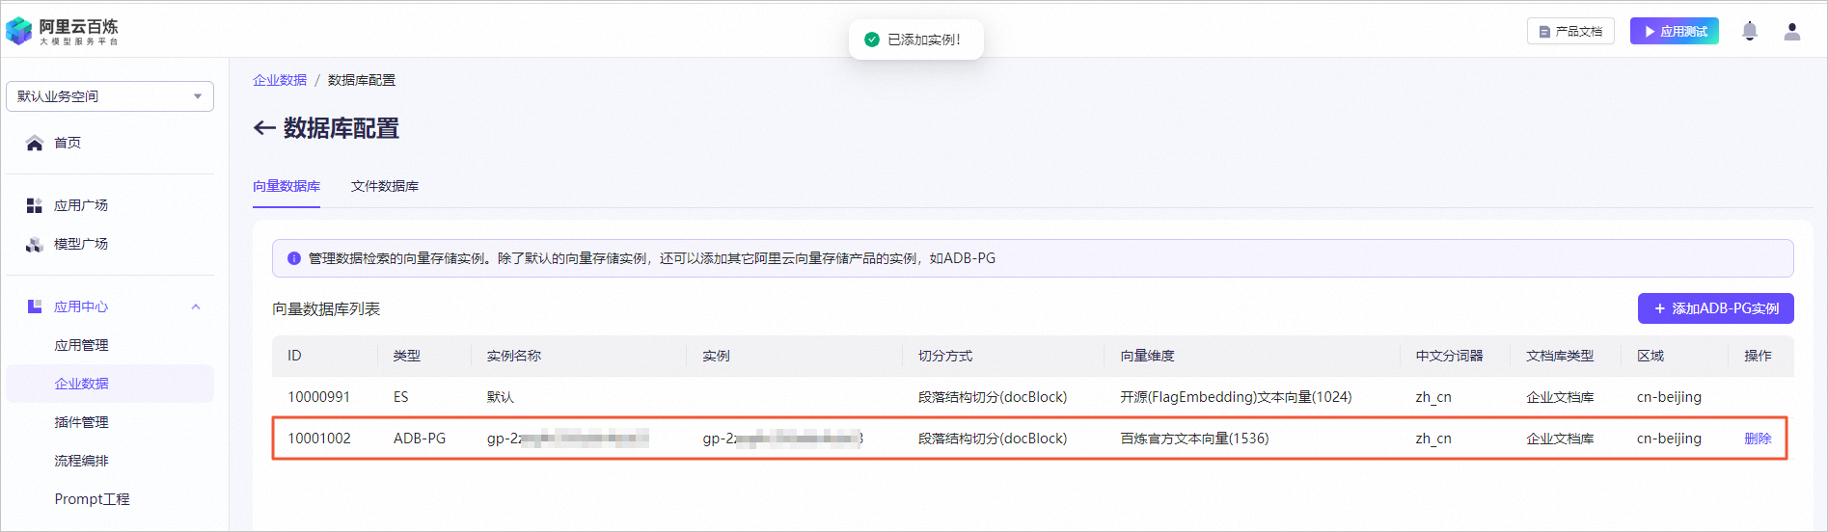Image resolution: width=1828 pixels, height=532 pixels.
Task: Click the 首页 home icon
Action: tap(35, 143)
